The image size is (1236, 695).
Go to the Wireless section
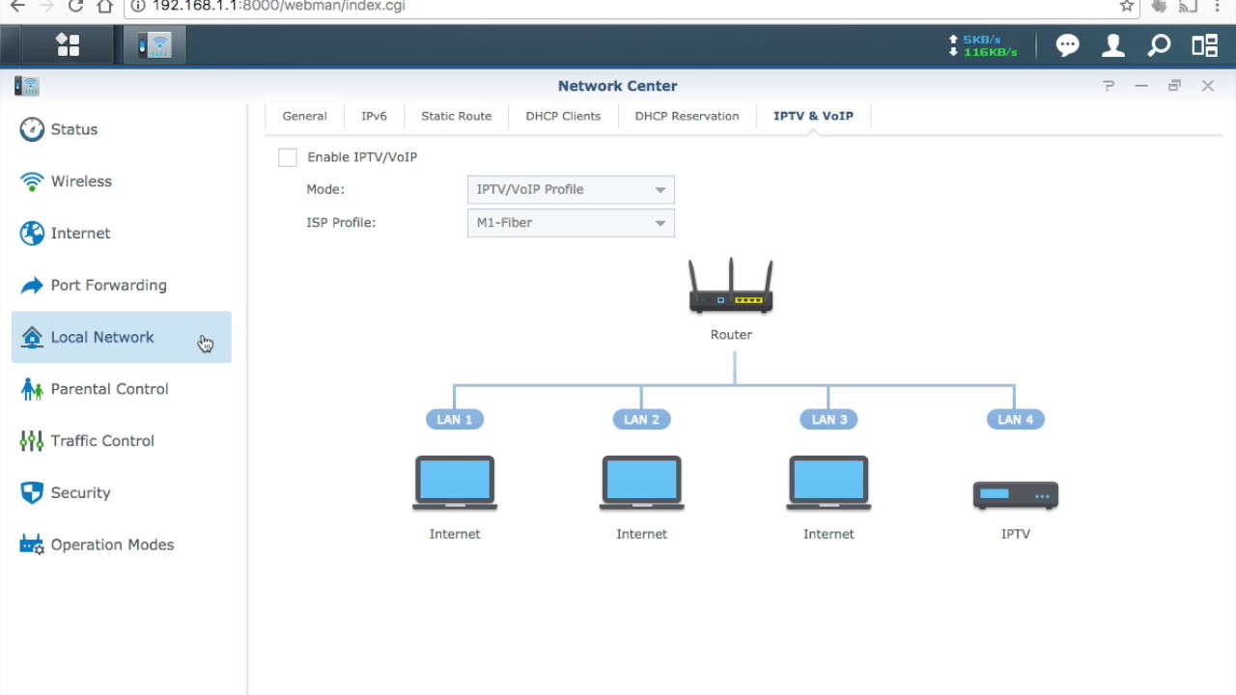(122, 181)
